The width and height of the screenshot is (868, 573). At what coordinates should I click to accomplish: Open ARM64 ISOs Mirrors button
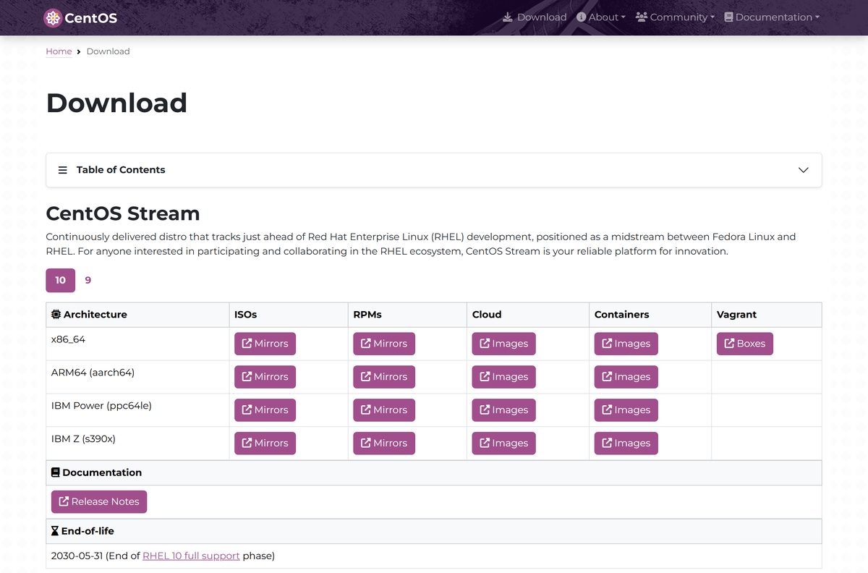point(265,377)
